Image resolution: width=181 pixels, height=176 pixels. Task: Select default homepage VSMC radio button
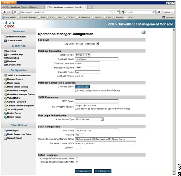pyautogui.click(x=77, y=162)
